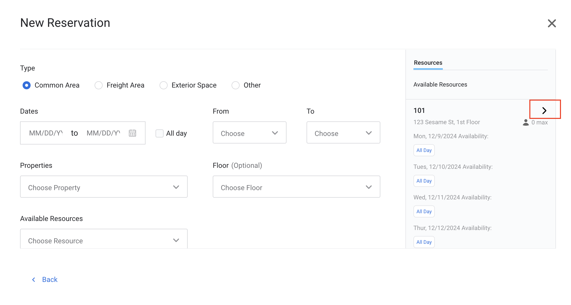This screenshot has width=571, height=305.
Task: Click the Back arrow icon
Action: (x=34, y=279)
